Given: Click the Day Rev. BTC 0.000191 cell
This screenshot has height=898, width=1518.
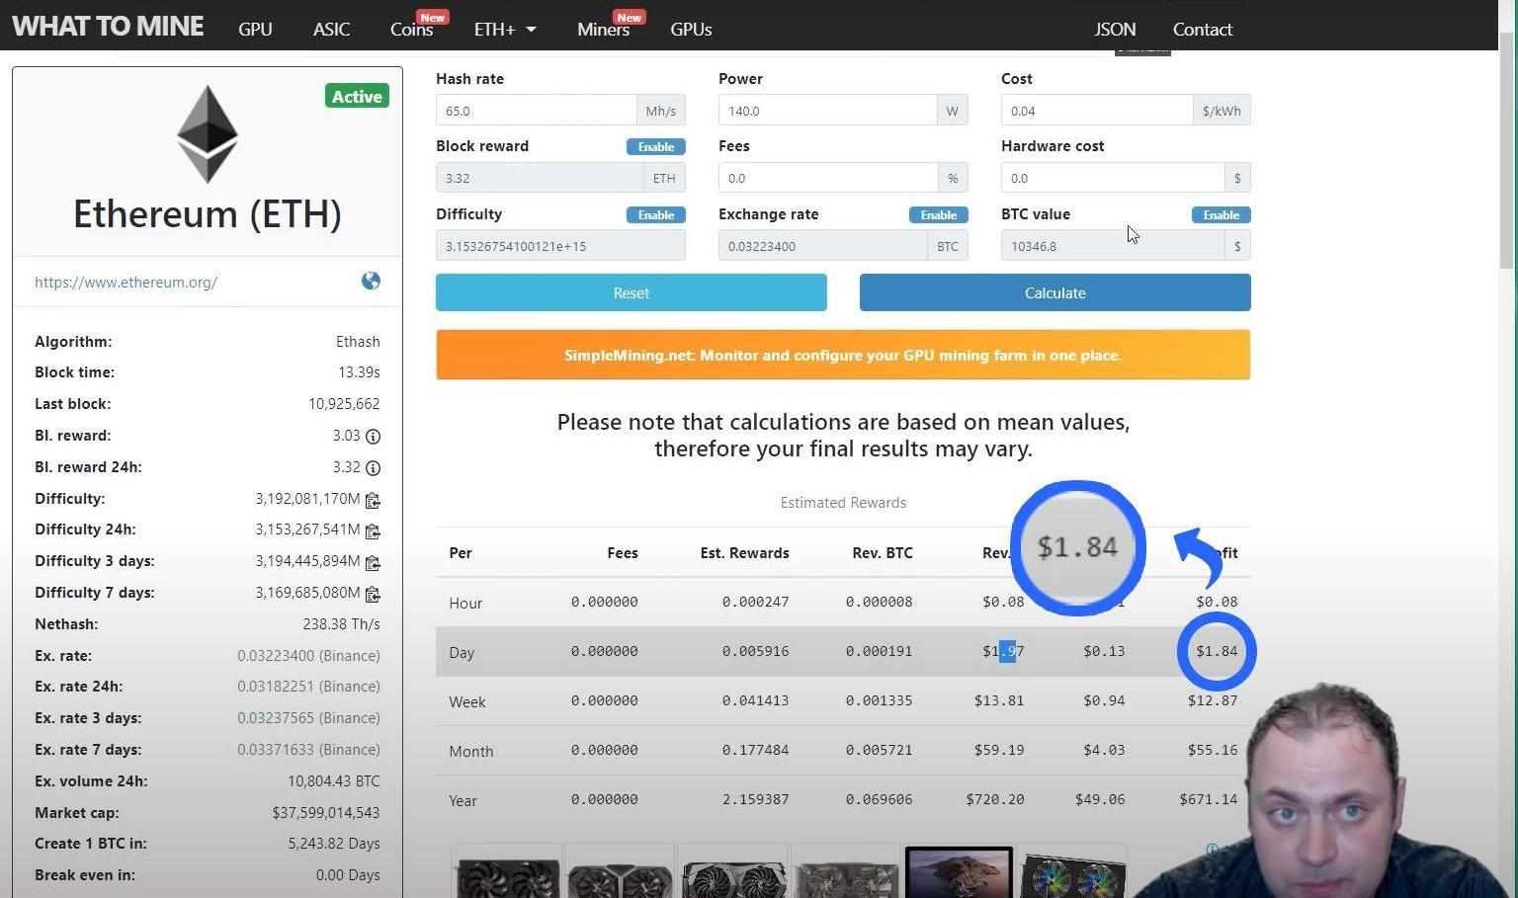Looking at the screenshot, I should pos(879,651).
